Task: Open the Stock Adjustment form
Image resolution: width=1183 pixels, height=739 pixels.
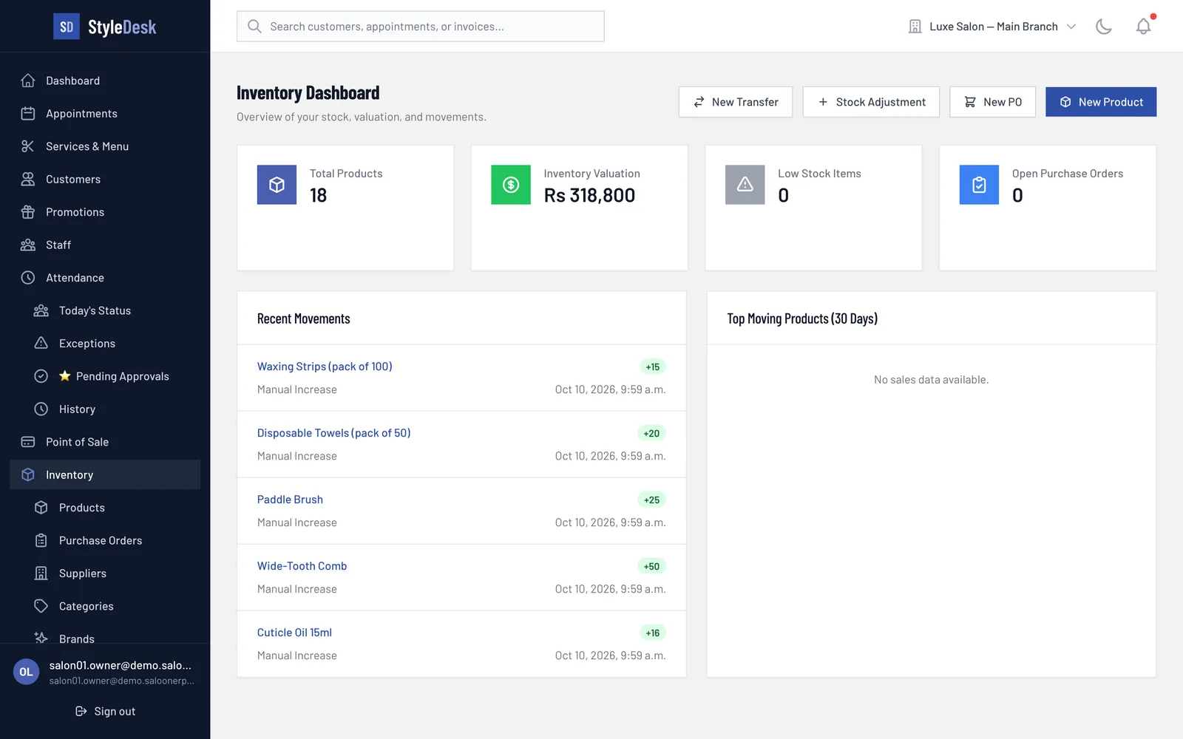Action: tap(871, 102)
